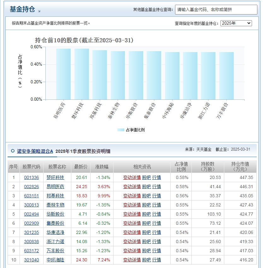264x268 pixels.
Task: Click the small arrow icon beside 基金持仓 title
Action: tap(39, 11)
